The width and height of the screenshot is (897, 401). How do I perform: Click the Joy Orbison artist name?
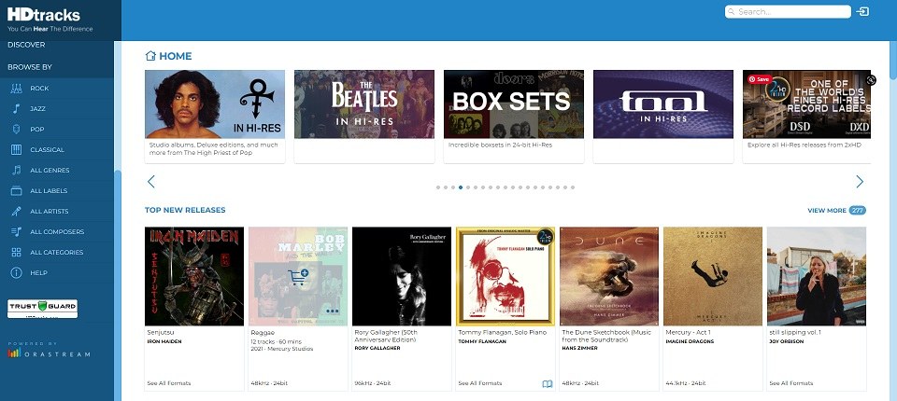coord(786,341)
